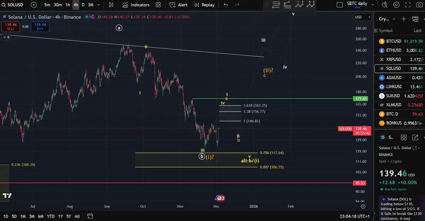This screenshot has height=221, width=425.
Task: Open the quick search icon
Action: pyautogui.click(x=385, y=5)
